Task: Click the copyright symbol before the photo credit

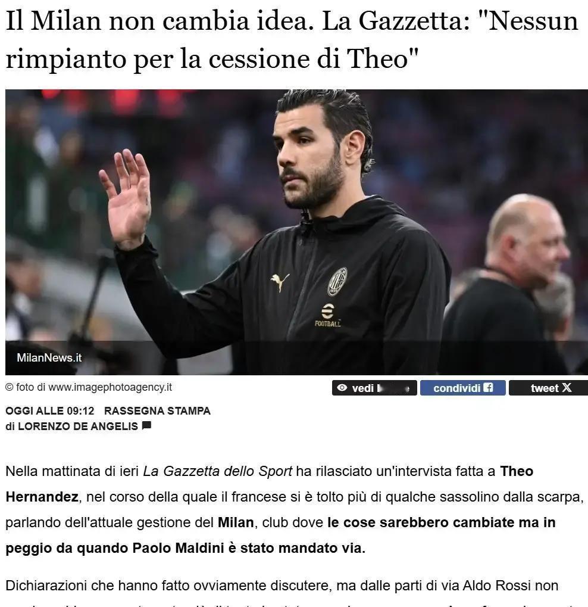Action: pyautogui.click(x=10, y=387)
